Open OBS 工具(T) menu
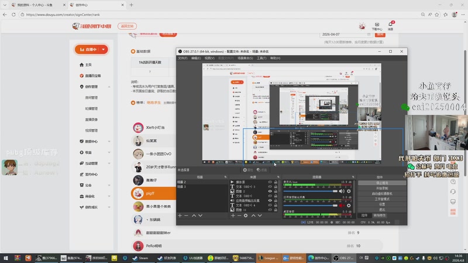Screen dimensions: 468x263 coord(261,58)
